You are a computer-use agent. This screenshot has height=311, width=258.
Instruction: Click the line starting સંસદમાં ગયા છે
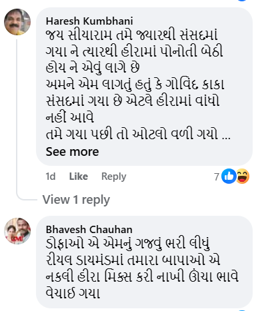click(133, 101)
